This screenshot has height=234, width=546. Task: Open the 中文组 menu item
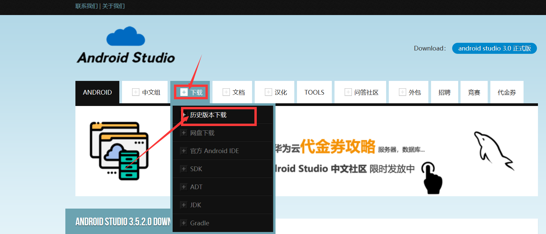coord(145,92)
